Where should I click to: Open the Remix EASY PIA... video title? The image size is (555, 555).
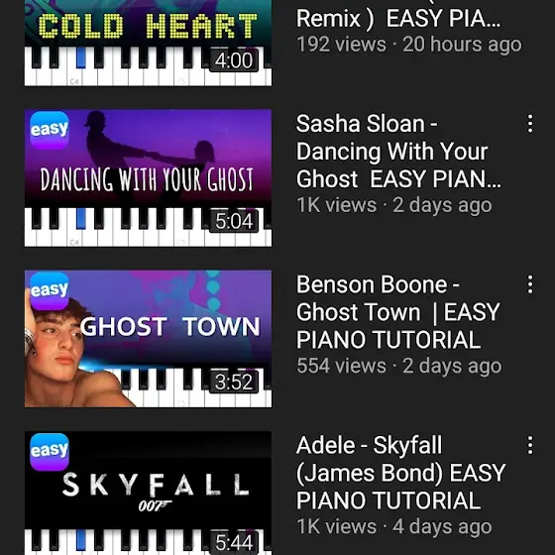[398, 19]
